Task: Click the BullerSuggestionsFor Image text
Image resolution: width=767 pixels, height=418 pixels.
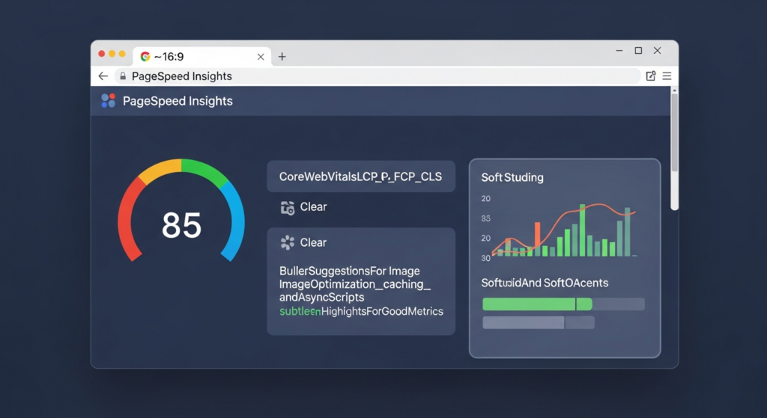Action: [x=349, y=271]
